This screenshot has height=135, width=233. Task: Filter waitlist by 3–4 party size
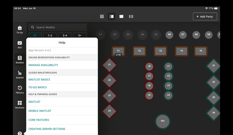65,35
